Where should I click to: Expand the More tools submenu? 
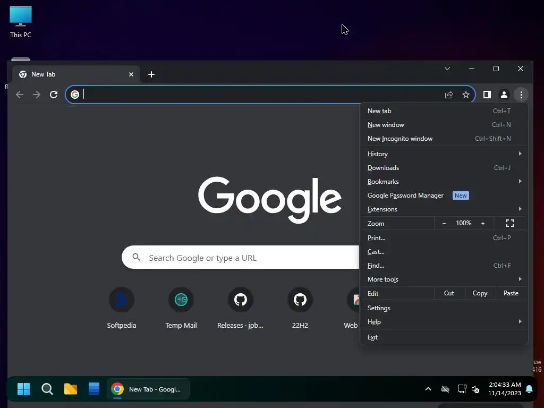click(x=444, y=279)
